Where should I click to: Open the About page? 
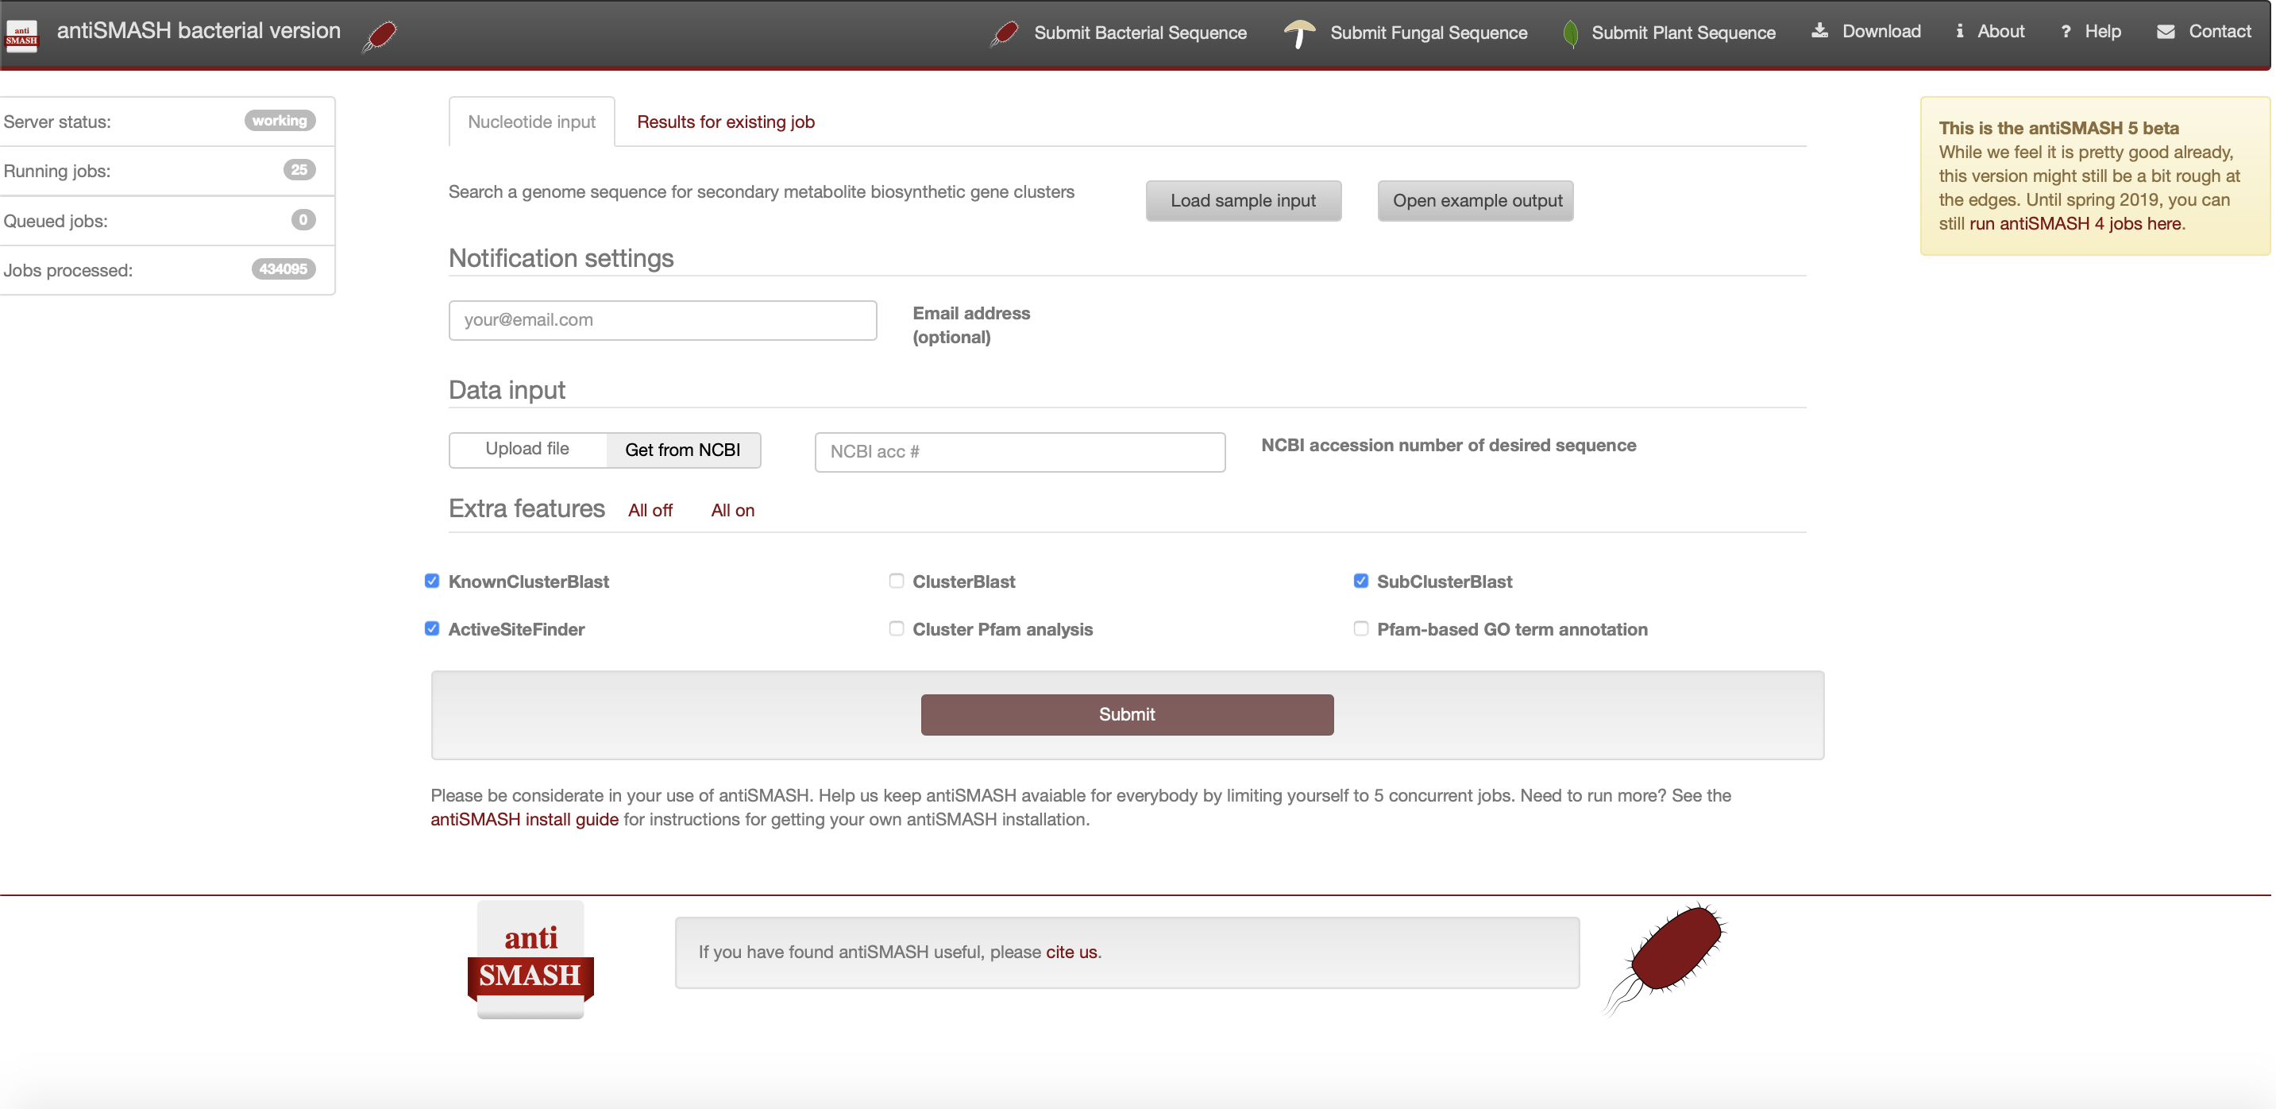tap(2000, 31)
